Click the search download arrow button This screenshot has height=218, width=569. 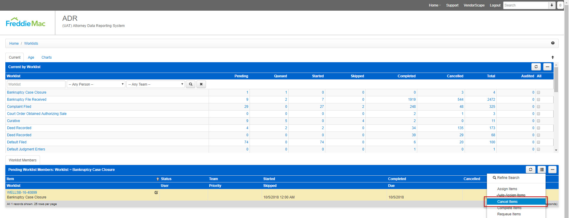click(x=552, y=5)
